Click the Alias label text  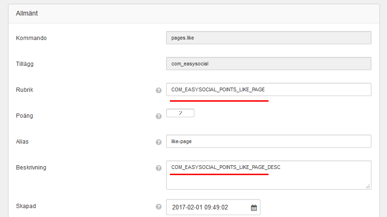click(x=23, y=141)
